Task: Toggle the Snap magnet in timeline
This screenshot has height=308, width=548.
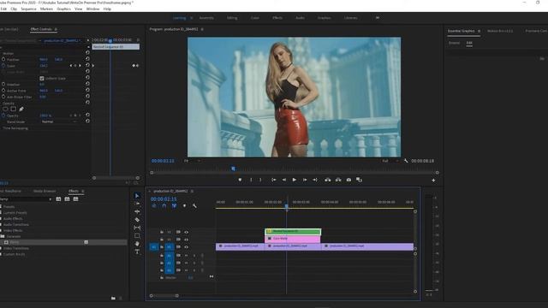Action: [164, 205]
